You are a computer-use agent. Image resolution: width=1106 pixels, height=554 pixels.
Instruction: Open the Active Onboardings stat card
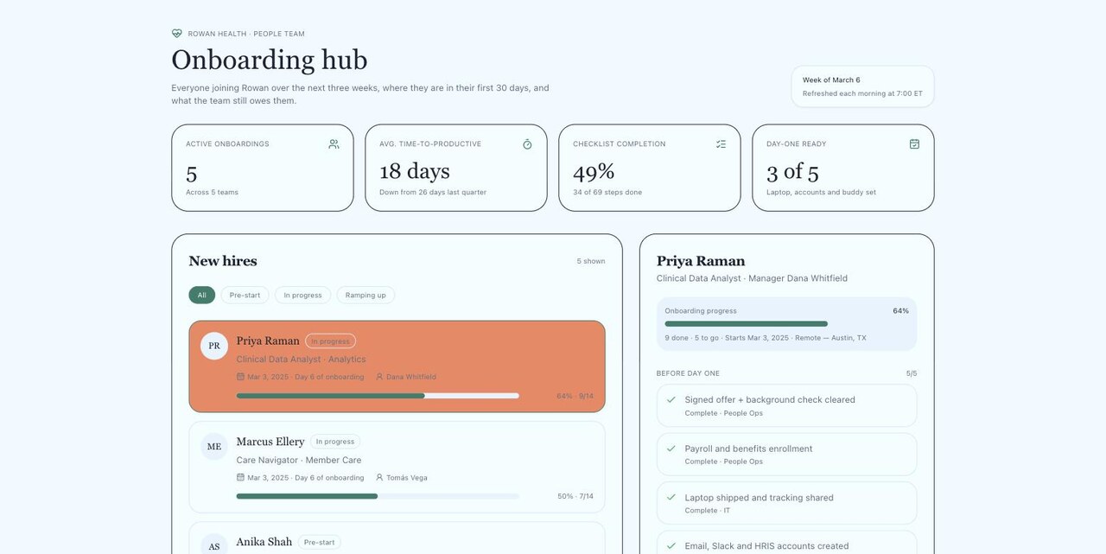[x=263, y=168]
